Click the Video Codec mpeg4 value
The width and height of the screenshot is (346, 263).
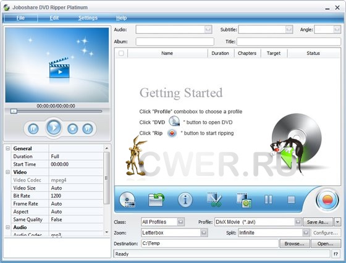pos(76,180)
